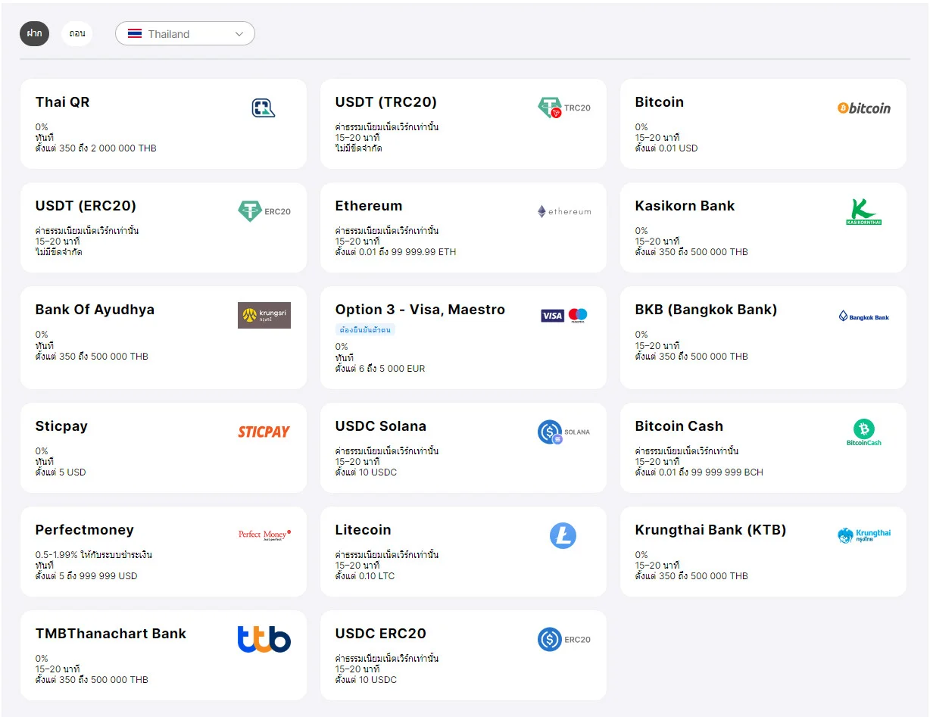Click the Ethereum logo
The image size is (930, 717).
[x=564, y=212]
